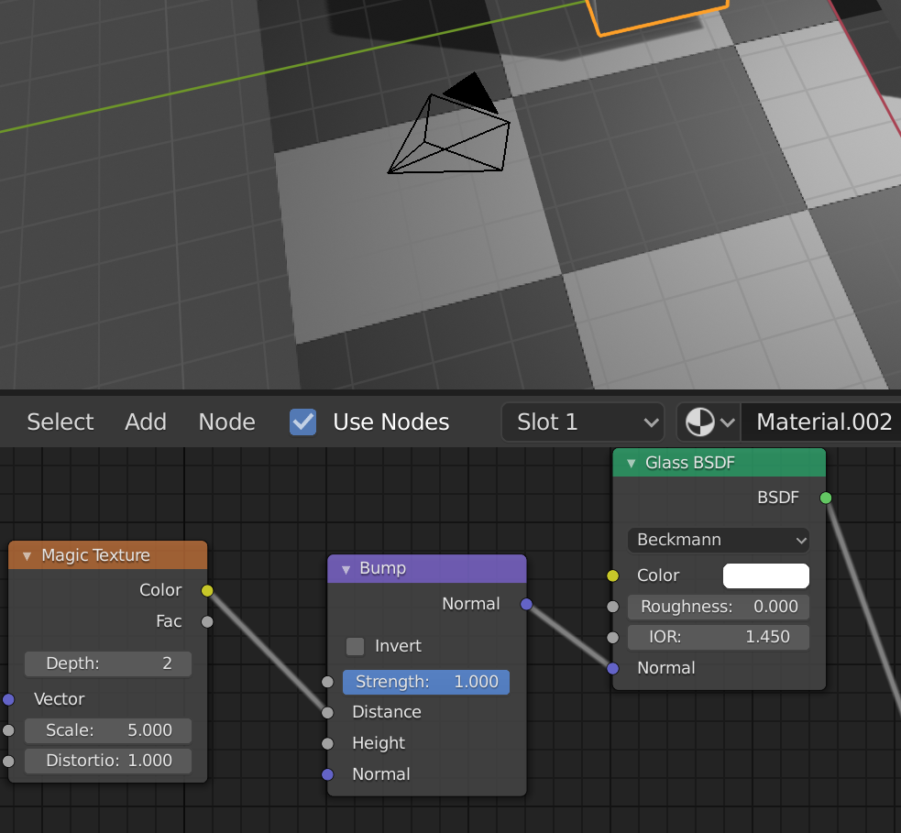Click the Glass BSDF output socket
The width and height of the screenshot is (901, 833).
tap(826, 499)
